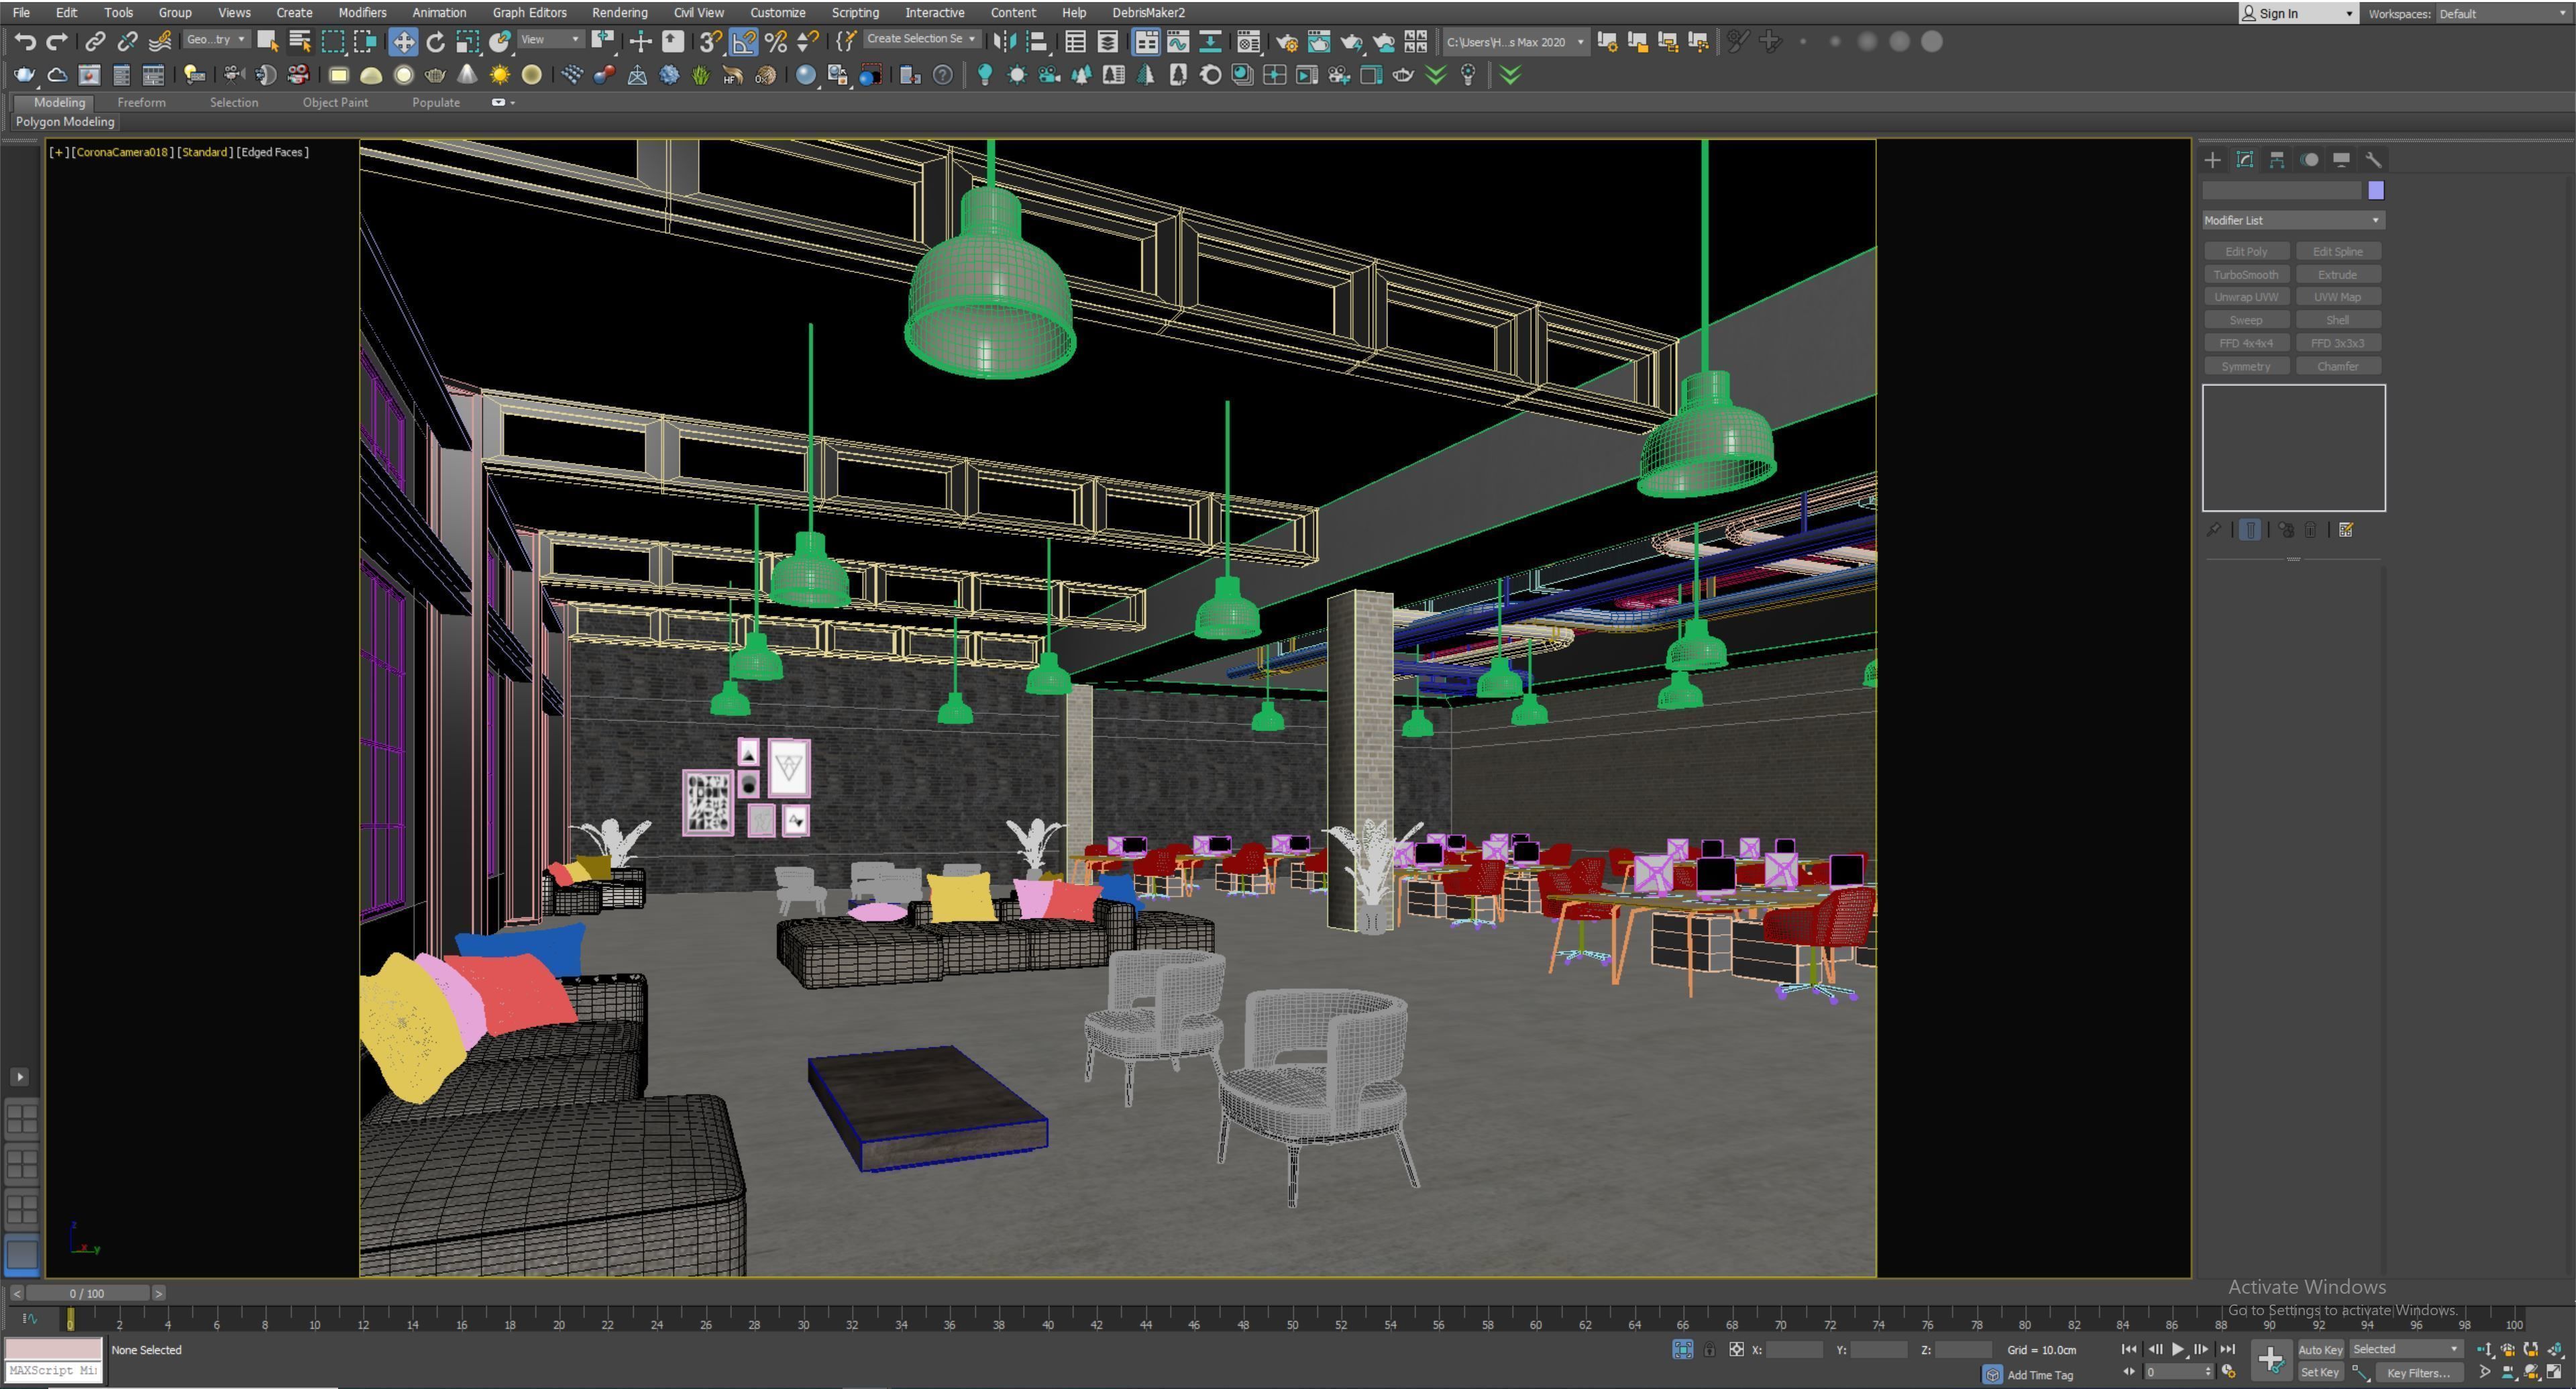Toggle Isolate Selection in status bar
2576x1389 pixels.
1683,1350
